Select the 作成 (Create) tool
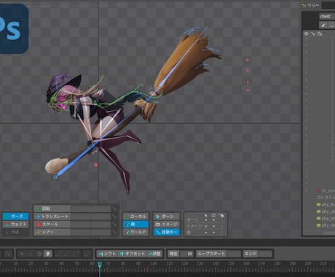Screen dimensions: 335x277 click(x=15, y=232)
